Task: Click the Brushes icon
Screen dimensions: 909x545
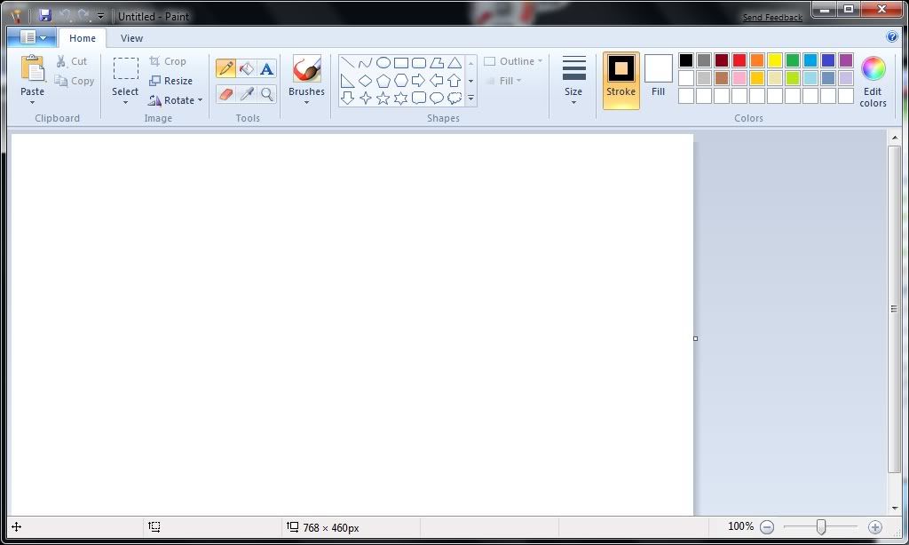Action: pos(306,70)
